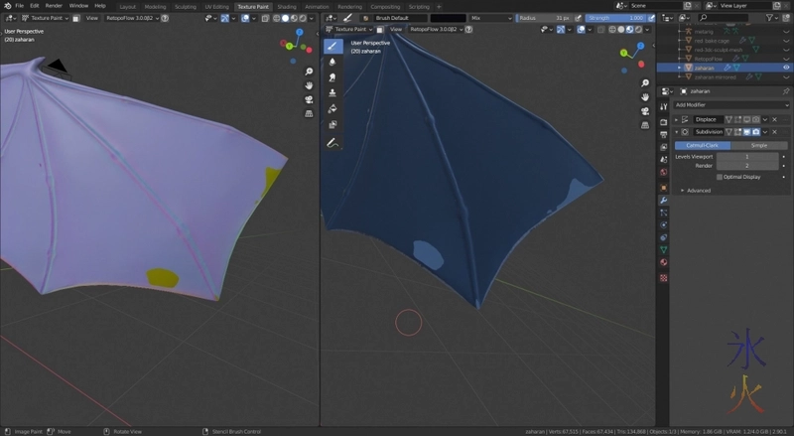
Task: Enable the Optimal Display checkbox
Action: pyautogui.click(x=720, y=177)
